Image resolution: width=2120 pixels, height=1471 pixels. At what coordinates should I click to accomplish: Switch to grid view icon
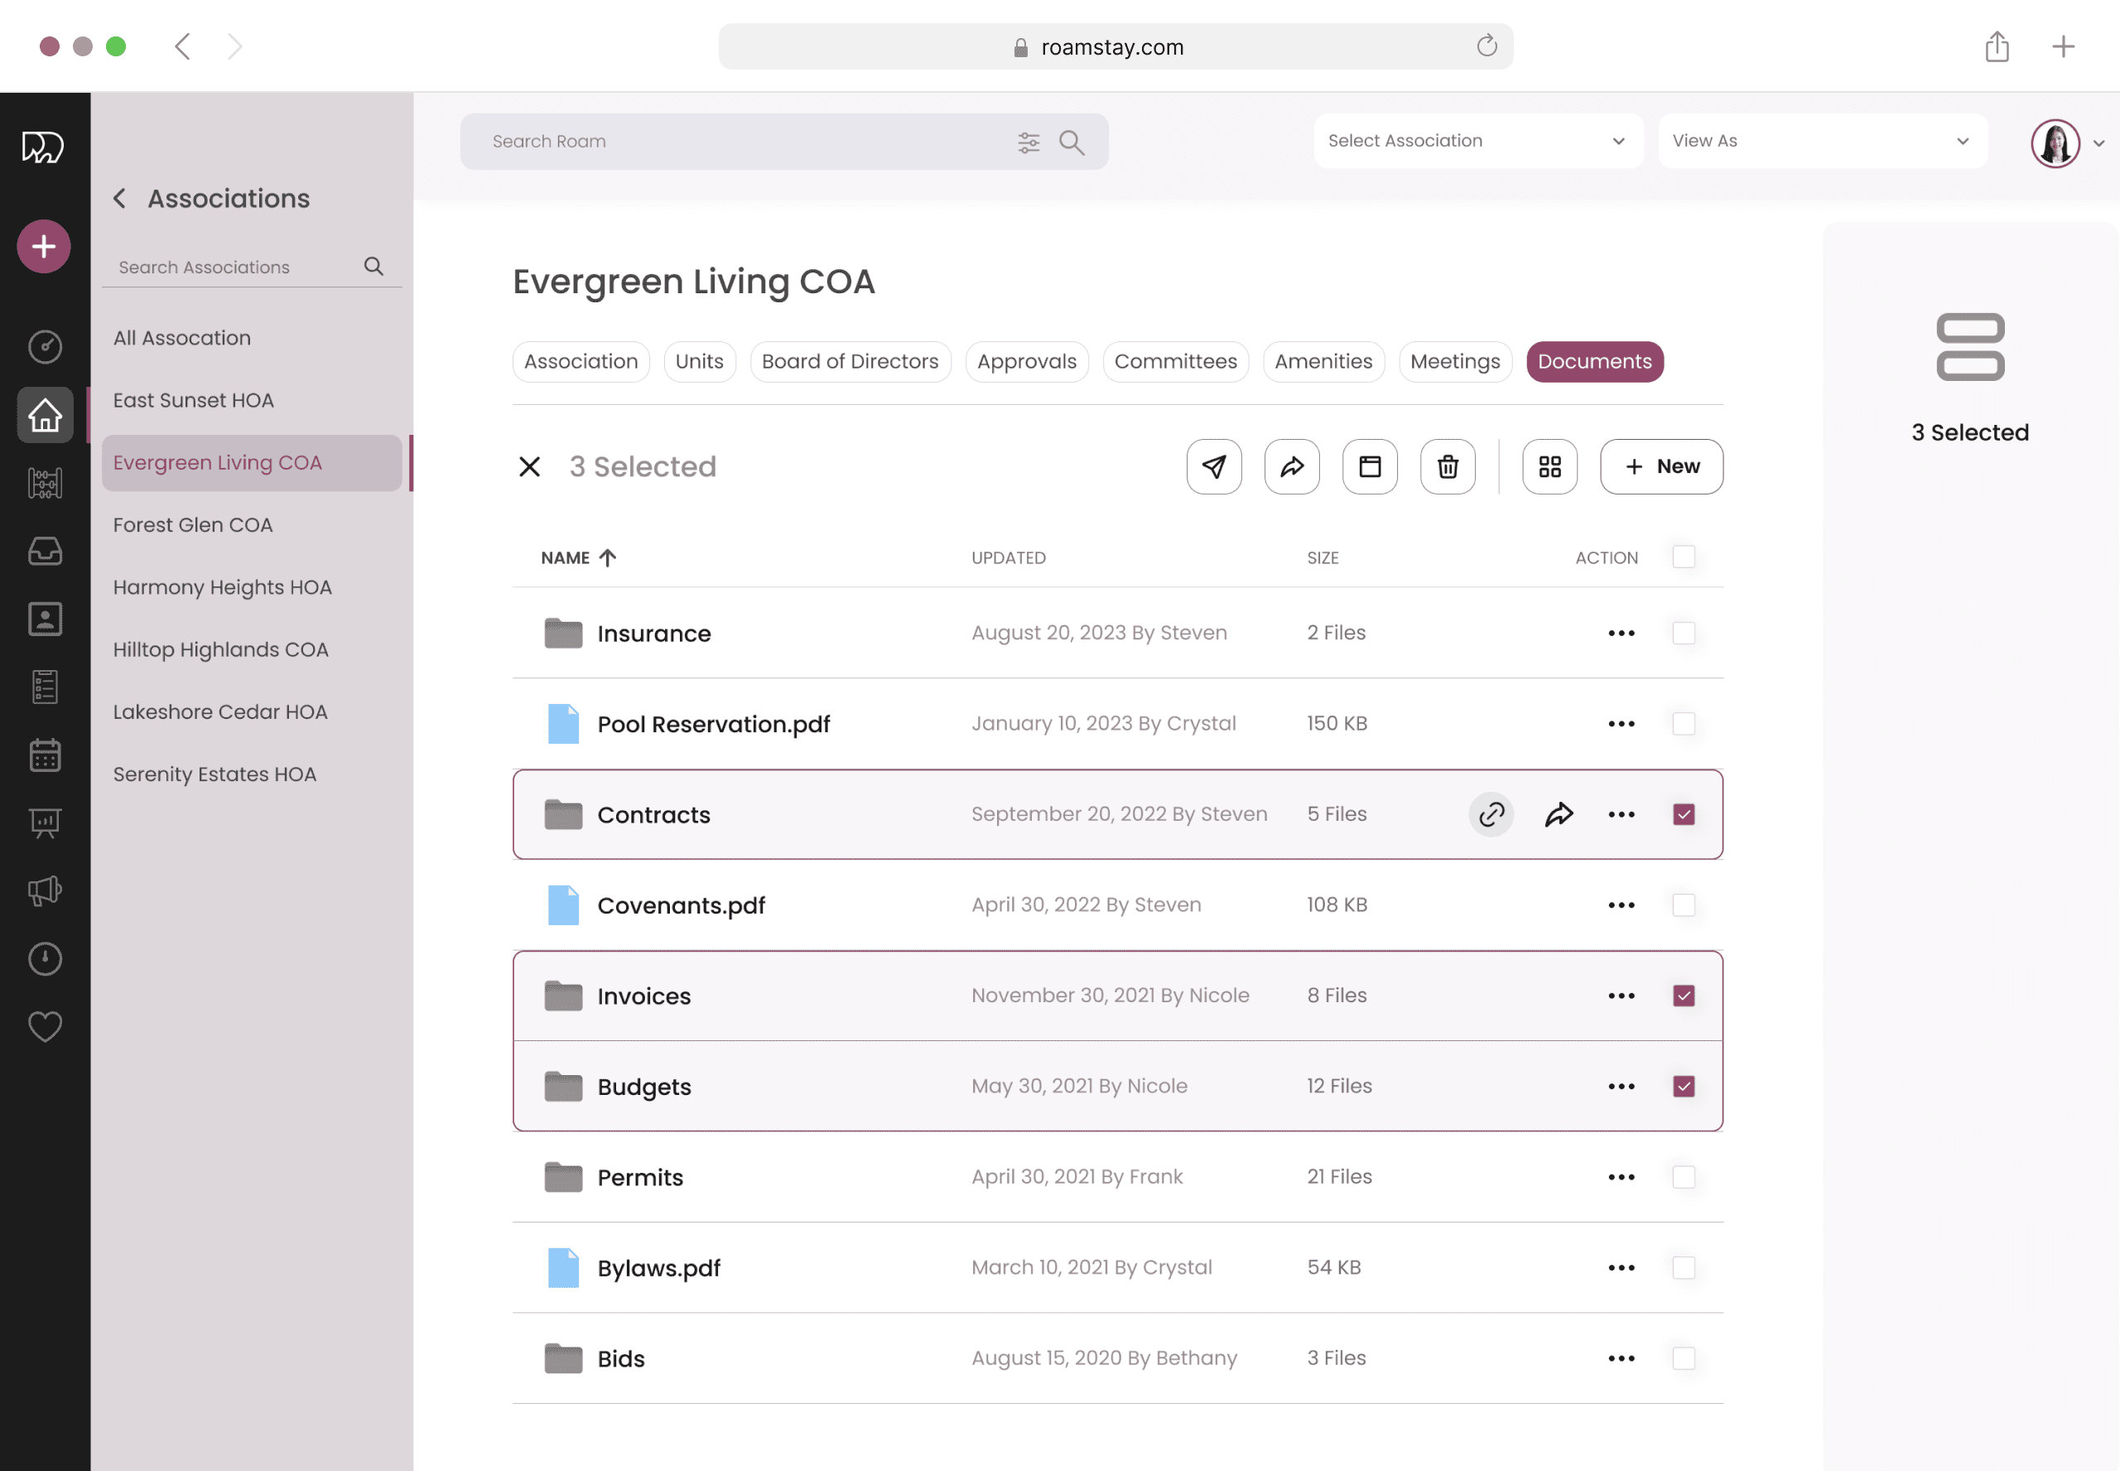[1549, 466]
